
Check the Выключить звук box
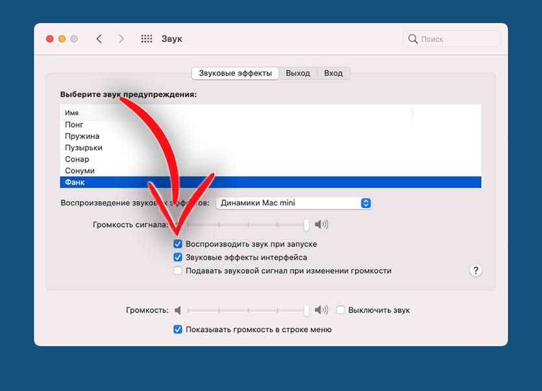[341, 310]
